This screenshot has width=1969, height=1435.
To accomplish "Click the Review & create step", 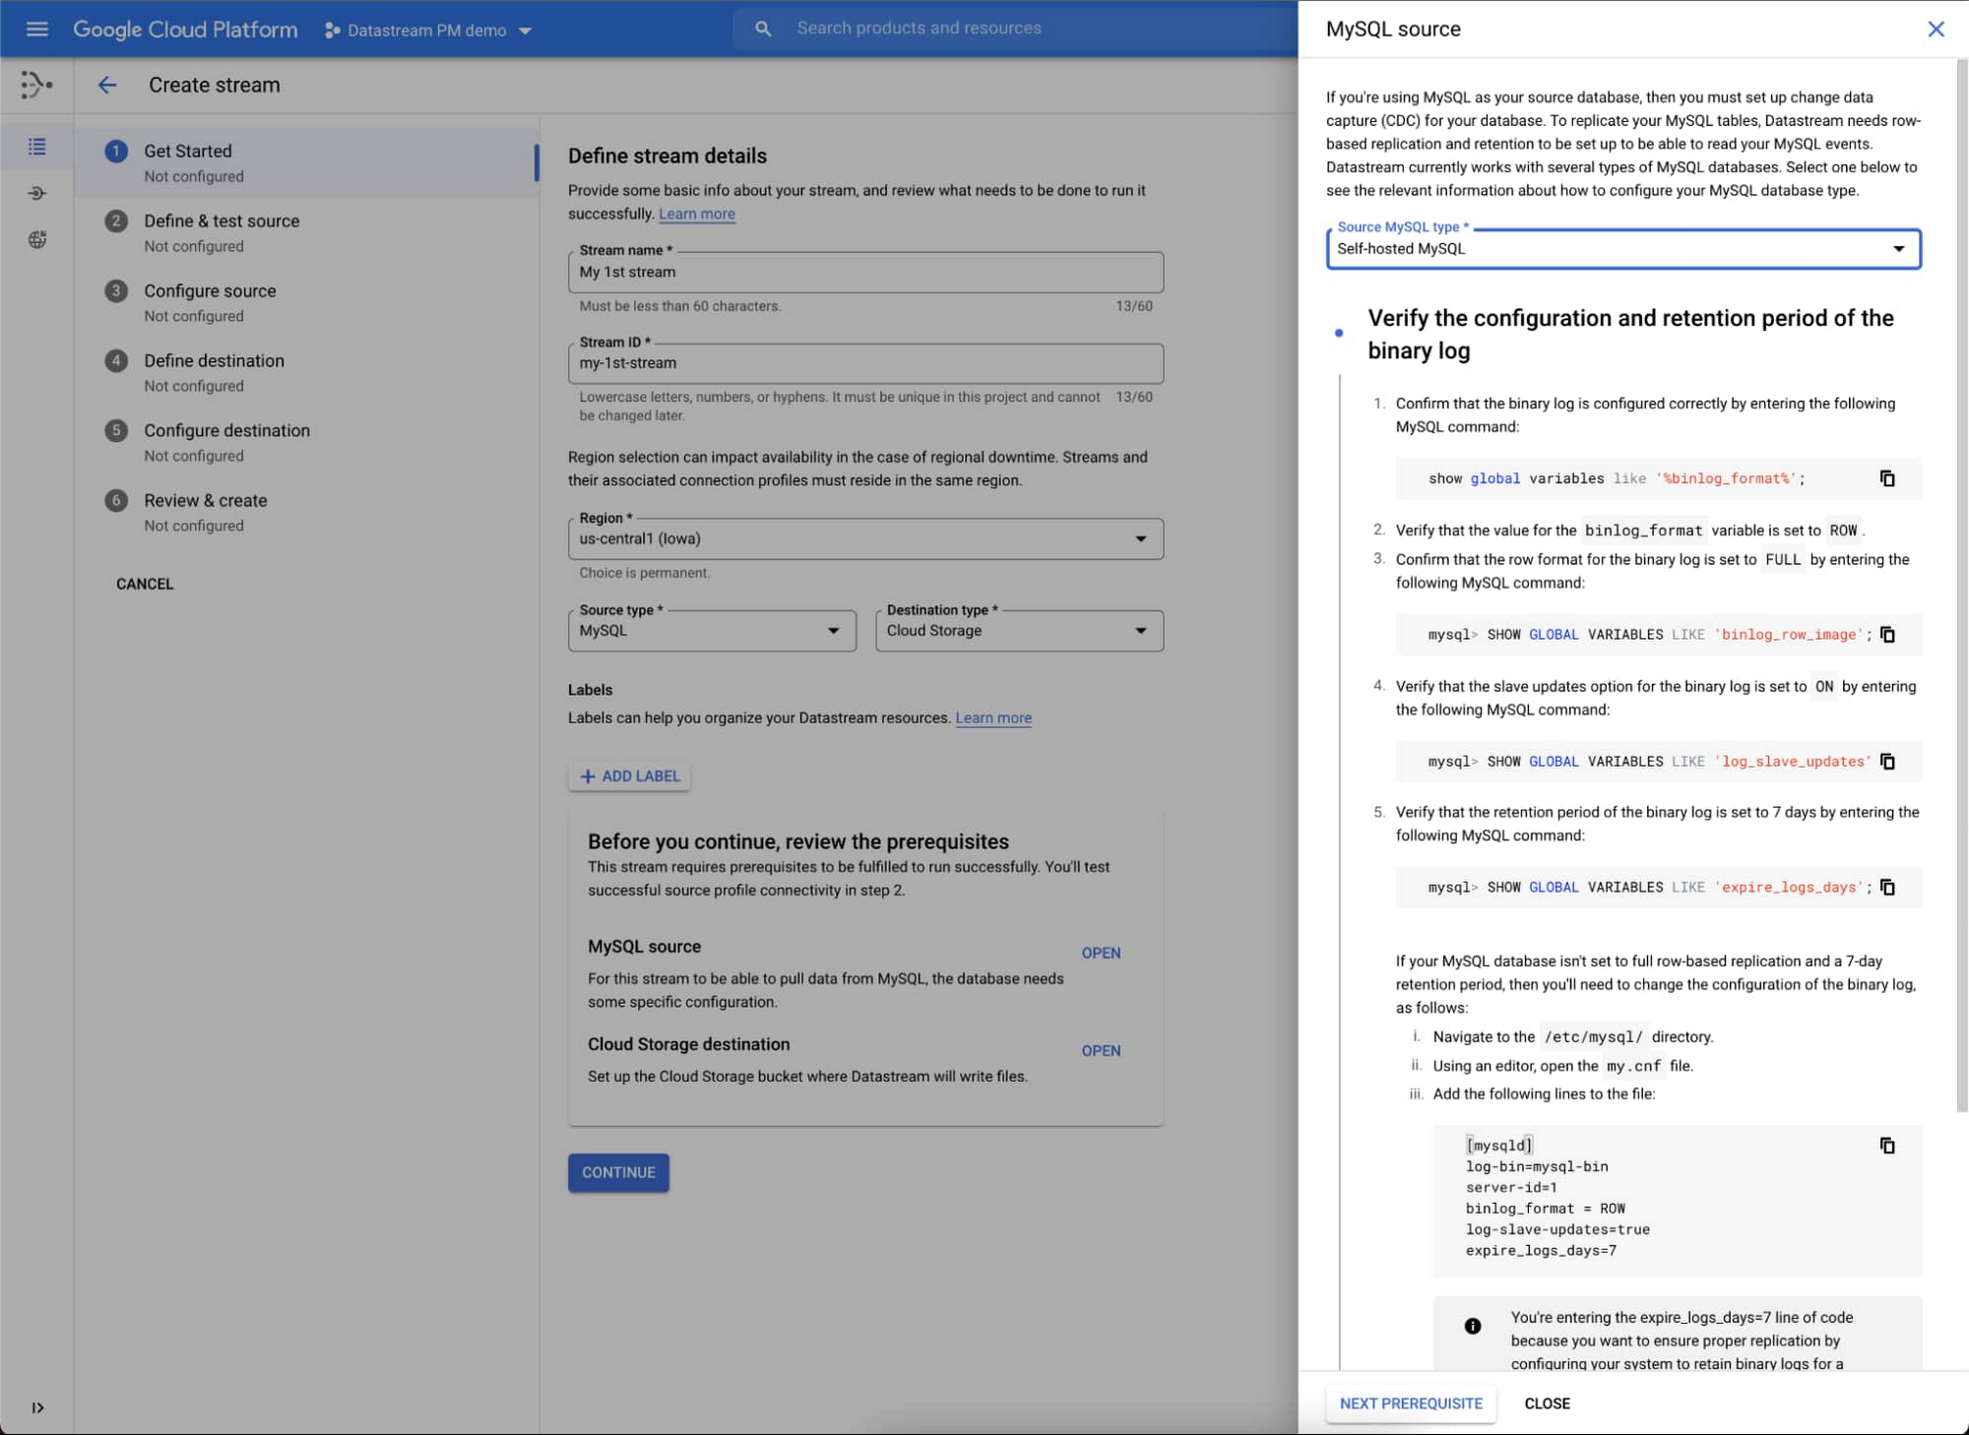I will pyautogui.click(x=205, y=500).
